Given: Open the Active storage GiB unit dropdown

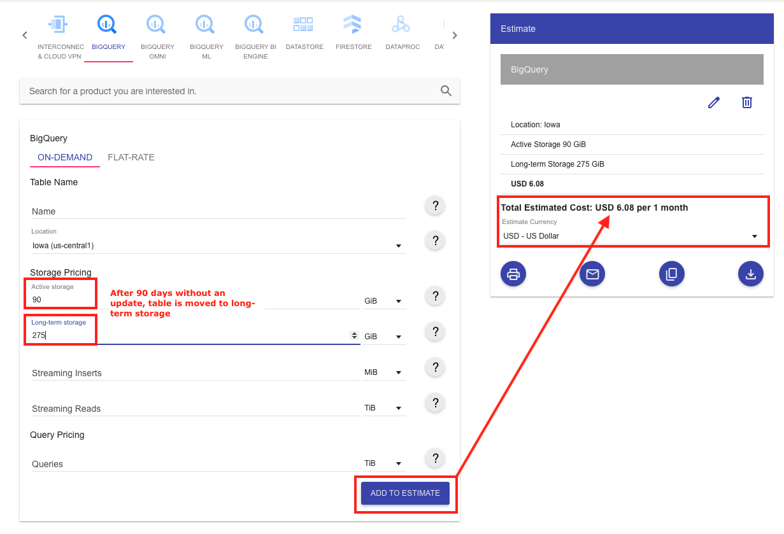Looking at the screenshot, I should tap(384, 301).
